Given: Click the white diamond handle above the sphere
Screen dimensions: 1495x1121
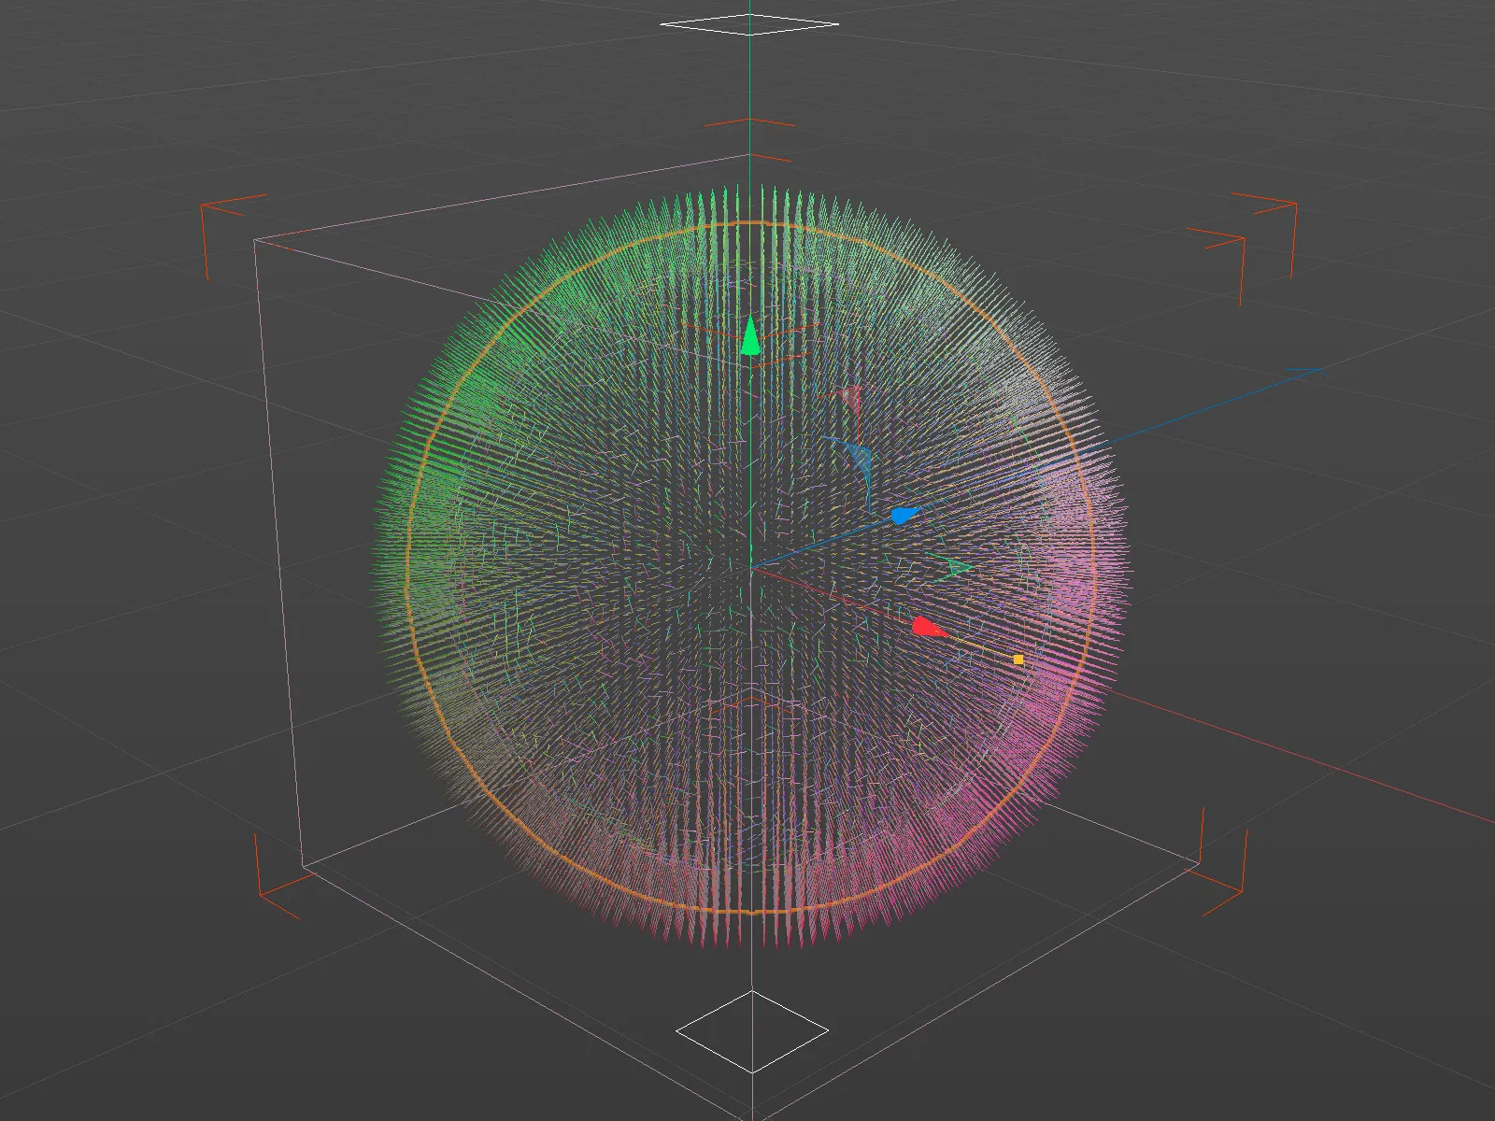Looking at the screenshot, I should (x=749, y=23).
